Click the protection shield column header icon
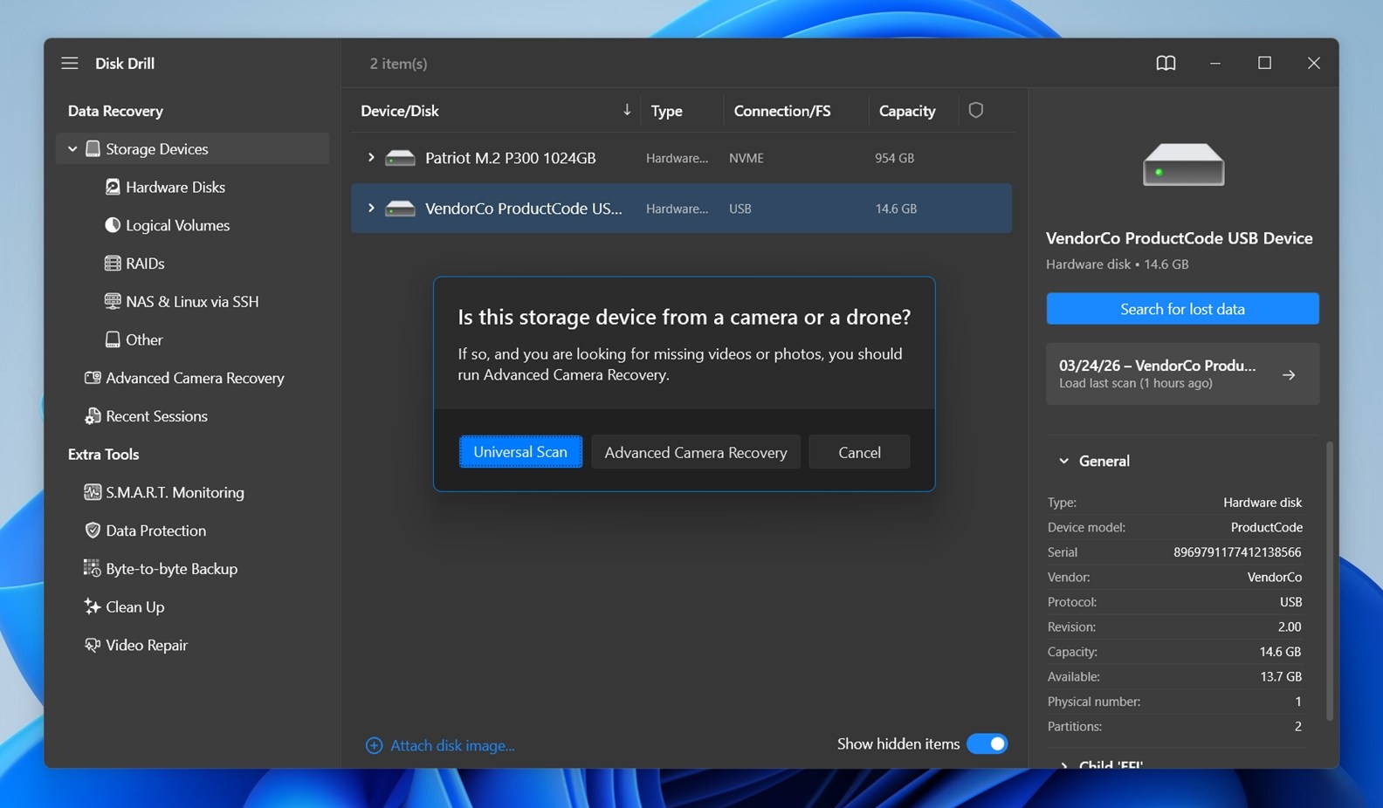 (976, 110)
